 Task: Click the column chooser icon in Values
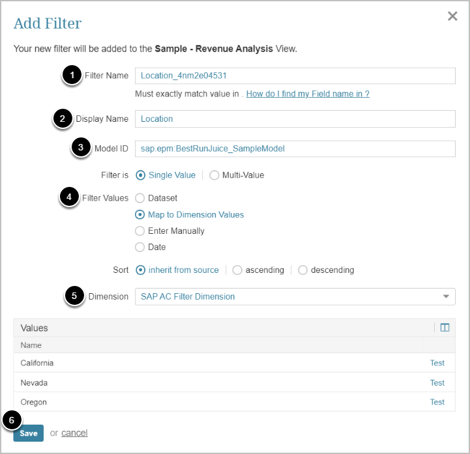pyautogui.click(x=445, y=328)
